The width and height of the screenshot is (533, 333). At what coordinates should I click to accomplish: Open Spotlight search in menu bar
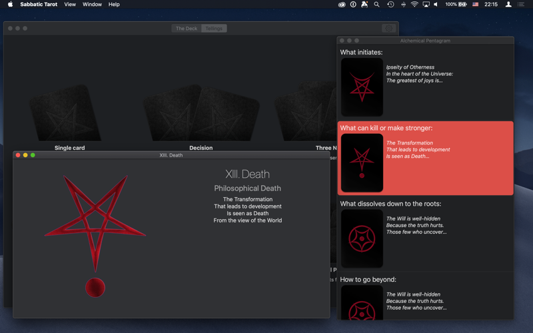click(376, 5)
